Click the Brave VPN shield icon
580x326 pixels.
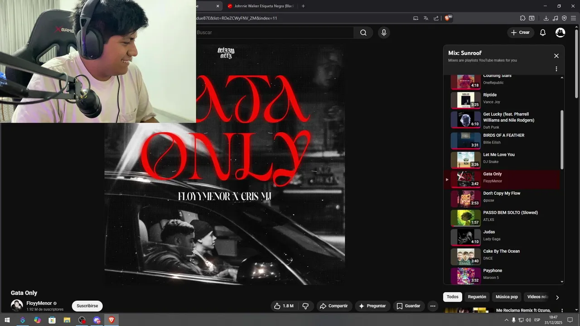coord(565,18)
